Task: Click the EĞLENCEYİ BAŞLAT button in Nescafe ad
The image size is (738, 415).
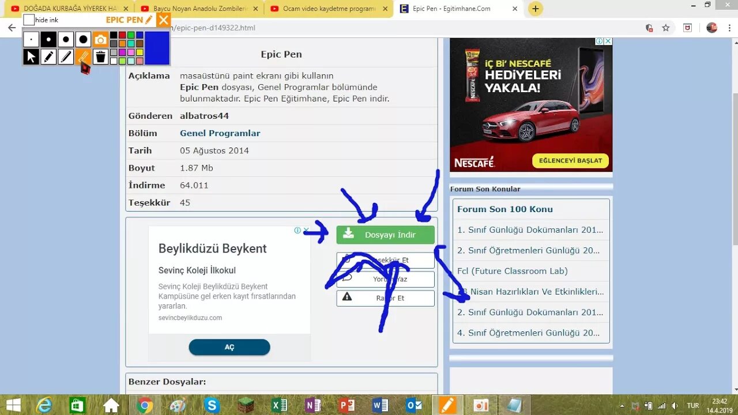Action: pos(570,160)
